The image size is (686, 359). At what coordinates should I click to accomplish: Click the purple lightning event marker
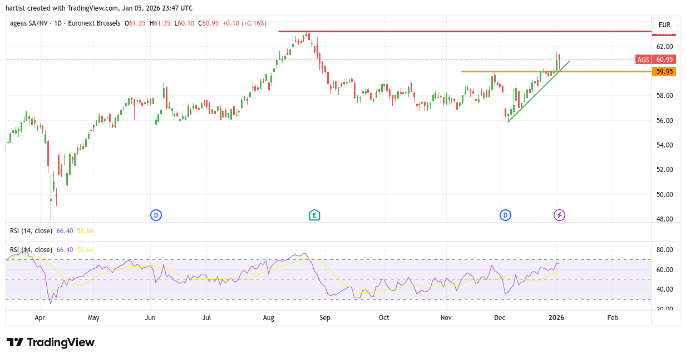click(560, 215)
